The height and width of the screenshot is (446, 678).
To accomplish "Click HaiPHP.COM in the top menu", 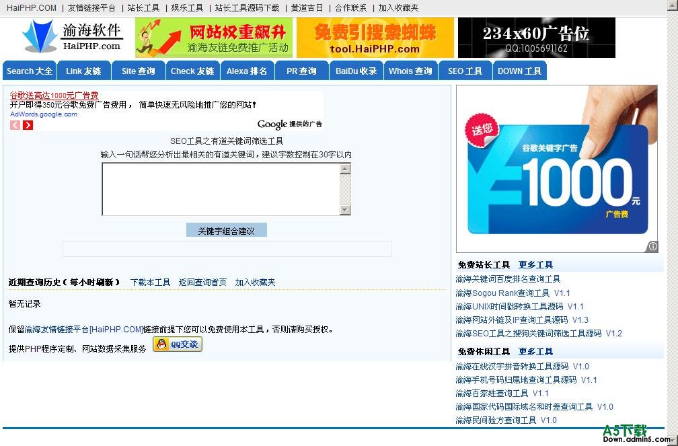I will tap(32, 8).
